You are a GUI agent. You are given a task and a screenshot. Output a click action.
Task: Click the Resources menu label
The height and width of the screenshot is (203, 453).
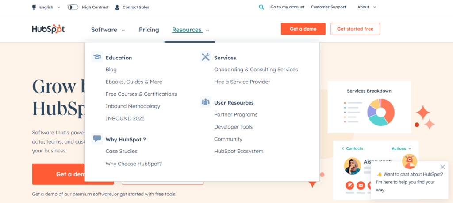click(187, 30)
